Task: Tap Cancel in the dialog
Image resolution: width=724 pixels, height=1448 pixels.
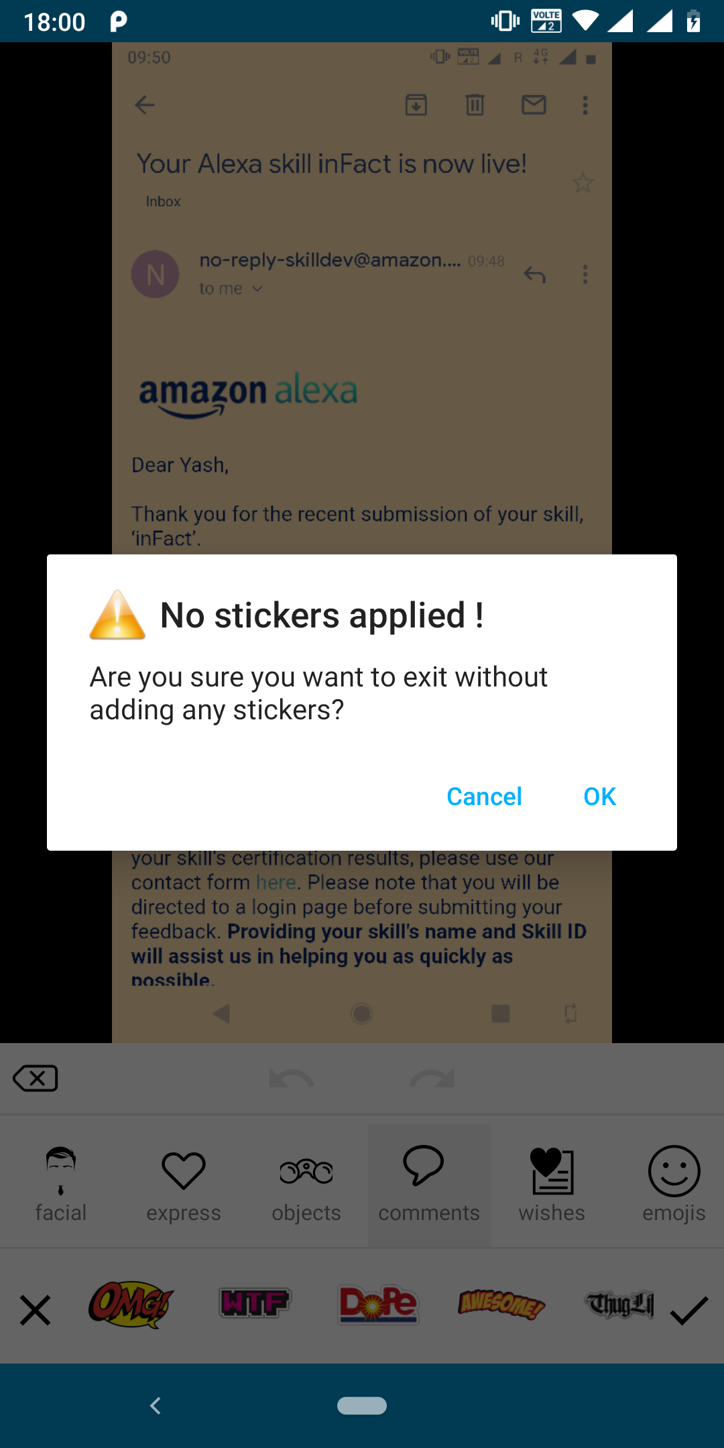Action: [x=484, y=796]
